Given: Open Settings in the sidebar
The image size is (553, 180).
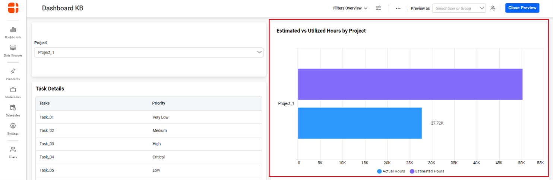Looking at the screenshot, I should pos(13,129).
